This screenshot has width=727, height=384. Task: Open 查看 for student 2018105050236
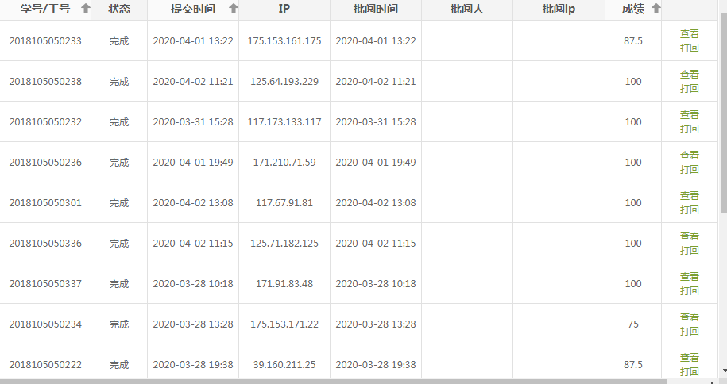(689, 156)
